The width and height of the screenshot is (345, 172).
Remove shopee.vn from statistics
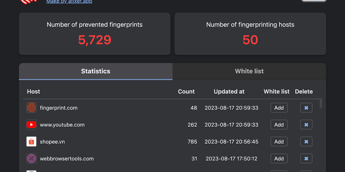coord(306,142)
